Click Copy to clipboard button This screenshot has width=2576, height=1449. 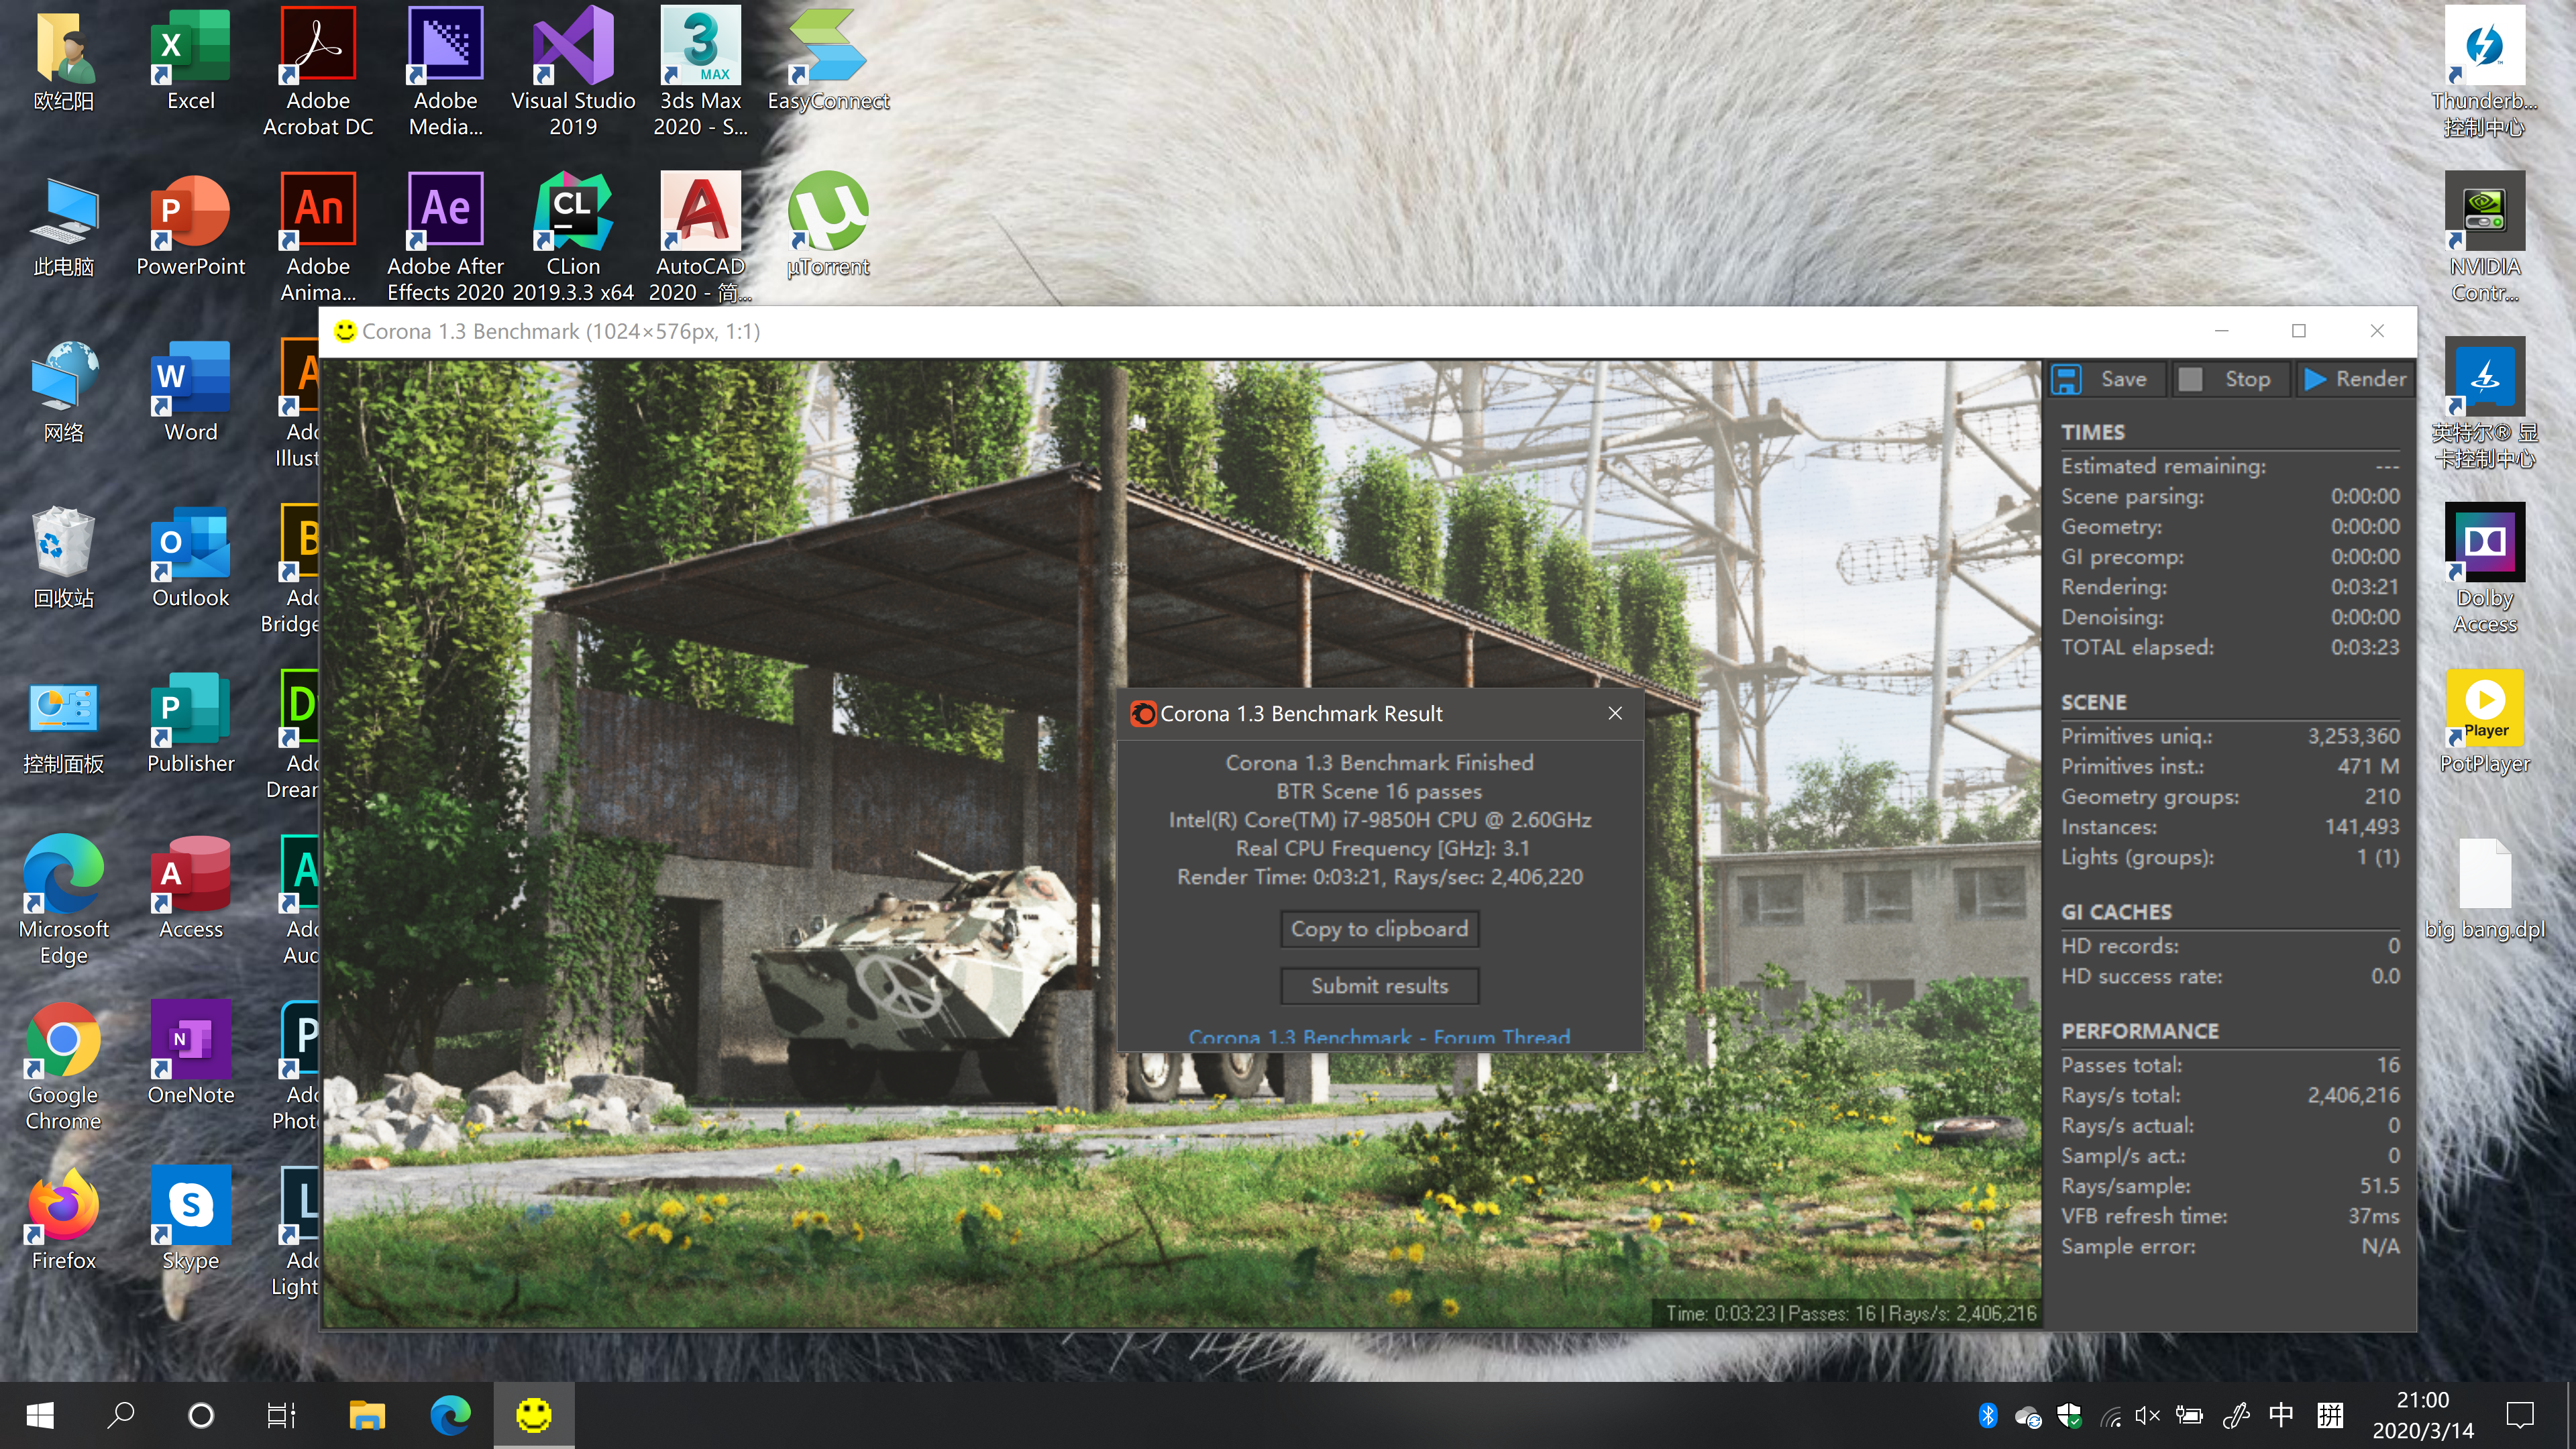point(1379,929)
